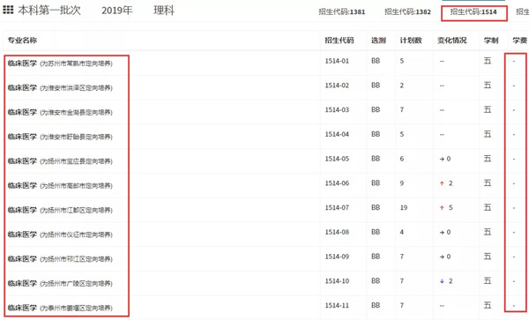Click the 变化情况 column header

pos(452,41)
